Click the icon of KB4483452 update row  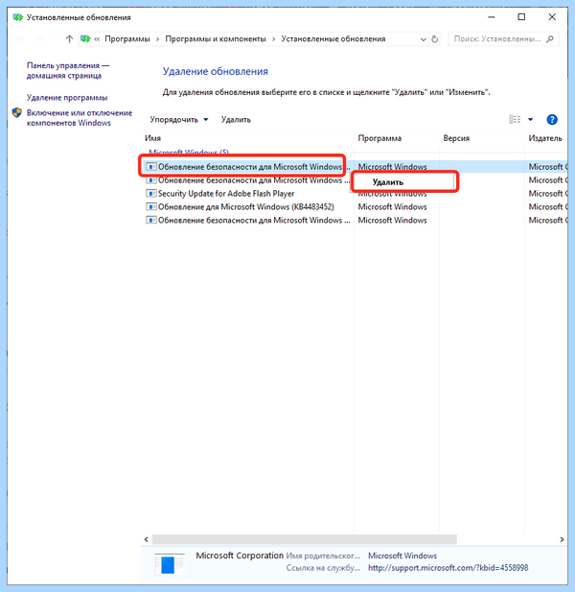151,207
